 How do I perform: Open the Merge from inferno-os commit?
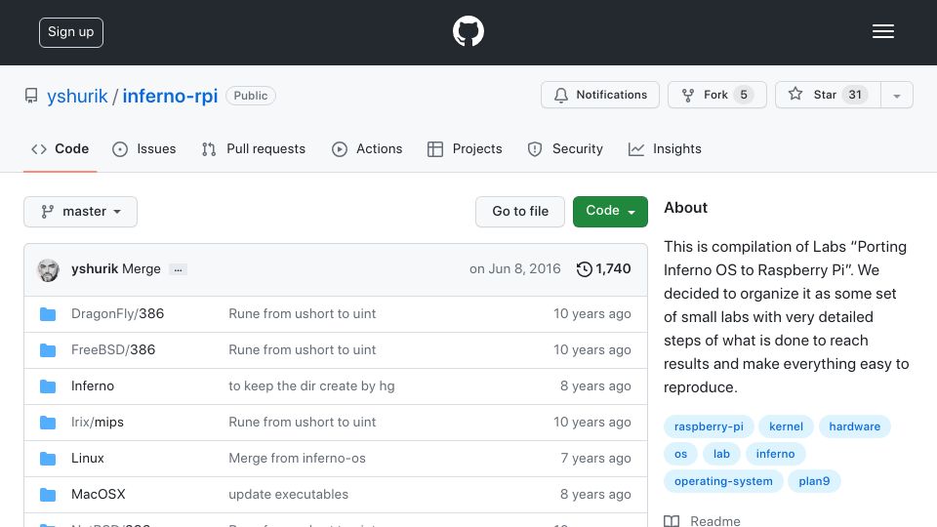coord(297,459)
